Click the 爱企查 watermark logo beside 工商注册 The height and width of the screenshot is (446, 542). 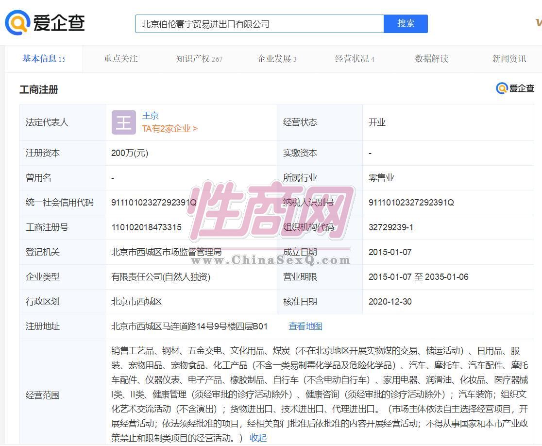click(515, 88)
